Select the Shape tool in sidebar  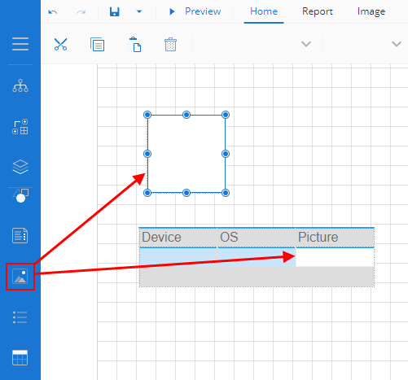[20, 195]
